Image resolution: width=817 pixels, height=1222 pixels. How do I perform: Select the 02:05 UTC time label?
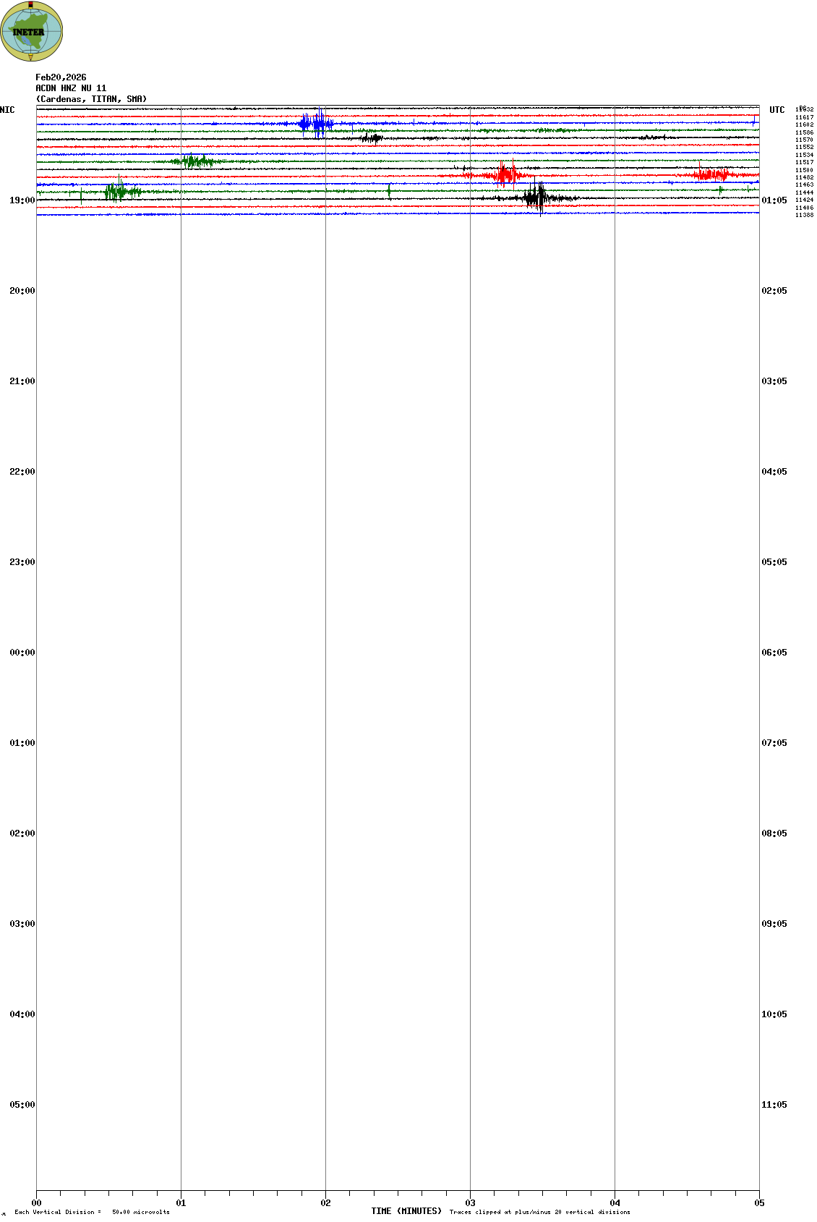(x=774, y=291)
